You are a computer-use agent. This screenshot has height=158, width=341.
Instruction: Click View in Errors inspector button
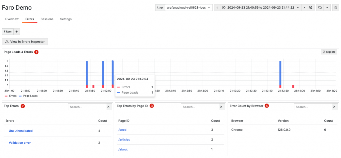pyautogui.click(x=25, y=41)
